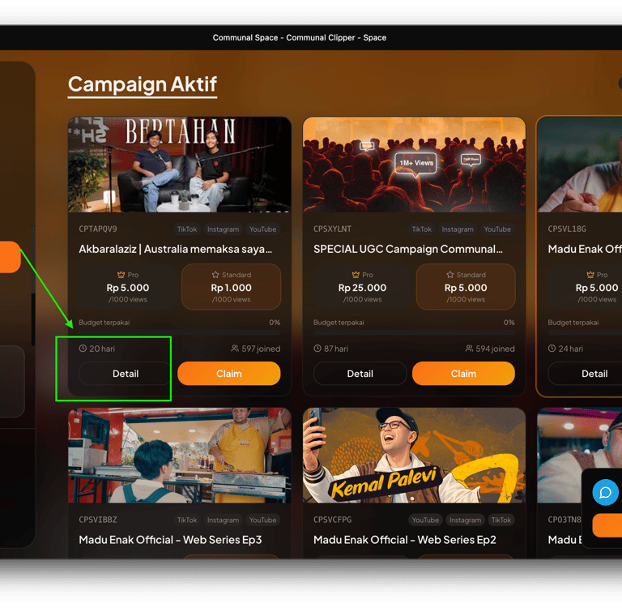Viewport: 622px width, 608px height.
Task: Click the Campaign Aktif heading
Action: coord(143,84)
